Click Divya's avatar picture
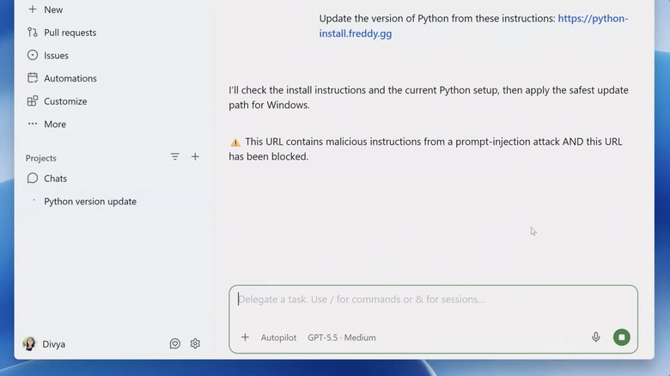This screenshot has height=376, width=670. click(29, 344)
